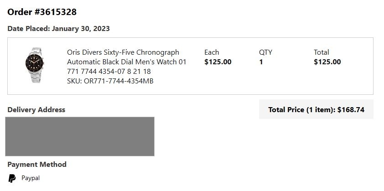Screen dimensions: 384x191
Task: Click the Paypal payment label
Action: coord(31,178)
